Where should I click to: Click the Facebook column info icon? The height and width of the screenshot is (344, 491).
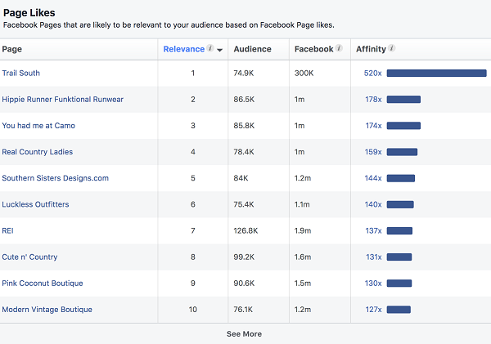click(x=339, y=48)
